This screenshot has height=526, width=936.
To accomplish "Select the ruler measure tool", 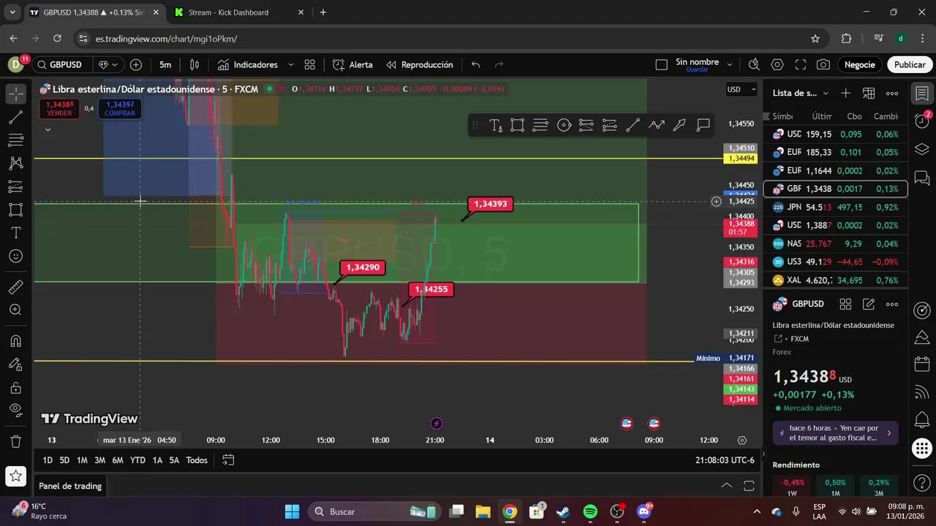I will (x=15, y=287).
